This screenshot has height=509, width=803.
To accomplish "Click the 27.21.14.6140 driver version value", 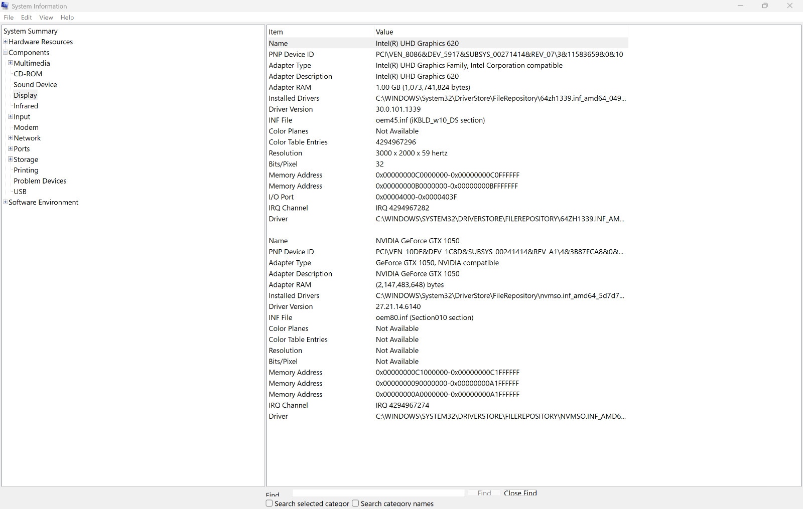I will [398, 307].
